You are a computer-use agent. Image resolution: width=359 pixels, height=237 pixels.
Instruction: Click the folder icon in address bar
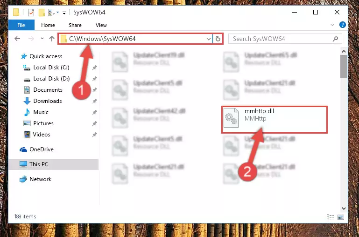click(63, 39)
